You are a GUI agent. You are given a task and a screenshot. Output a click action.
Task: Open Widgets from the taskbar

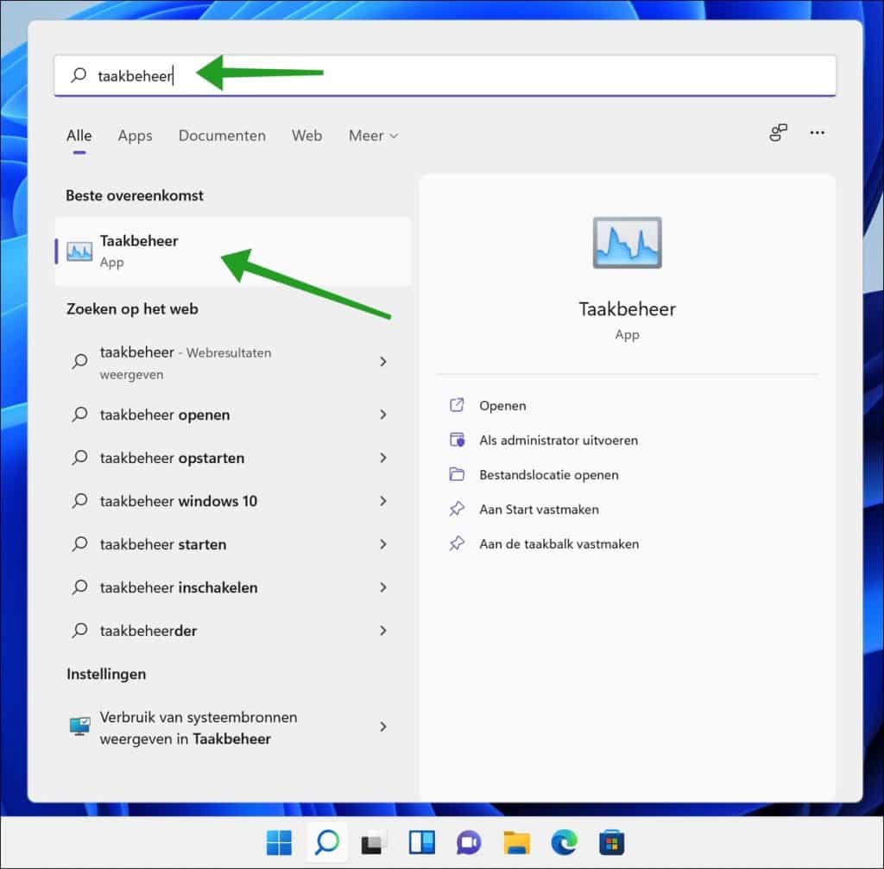click(x=421, y=843)
